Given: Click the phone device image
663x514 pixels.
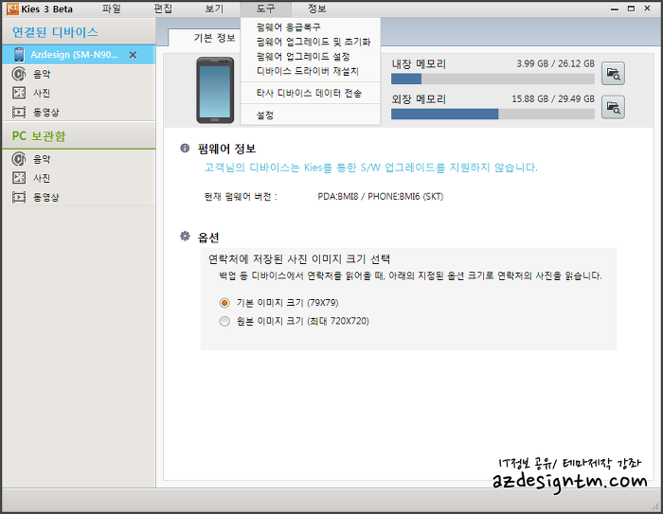Looking at the screenshot, I should (215, 90).
